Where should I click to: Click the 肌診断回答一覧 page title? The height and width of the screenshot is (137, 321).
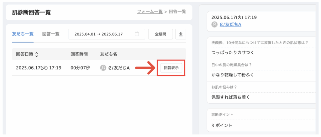pos(32,12)
